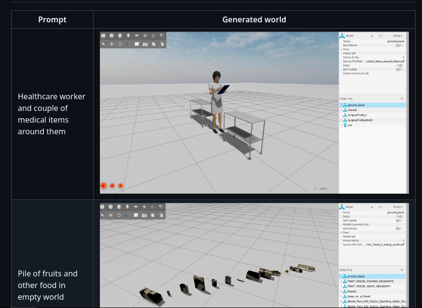422x308 pixels.
Task: Click the screenshot camera icon in food world
Action: coord(144,215)
